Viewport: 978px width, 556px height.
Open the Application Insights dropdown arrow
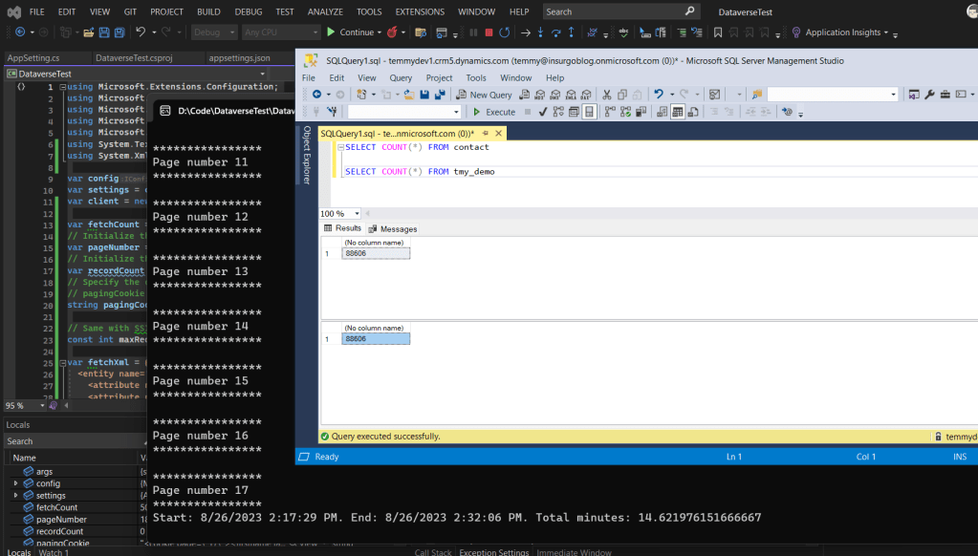[x=885, y=32]
